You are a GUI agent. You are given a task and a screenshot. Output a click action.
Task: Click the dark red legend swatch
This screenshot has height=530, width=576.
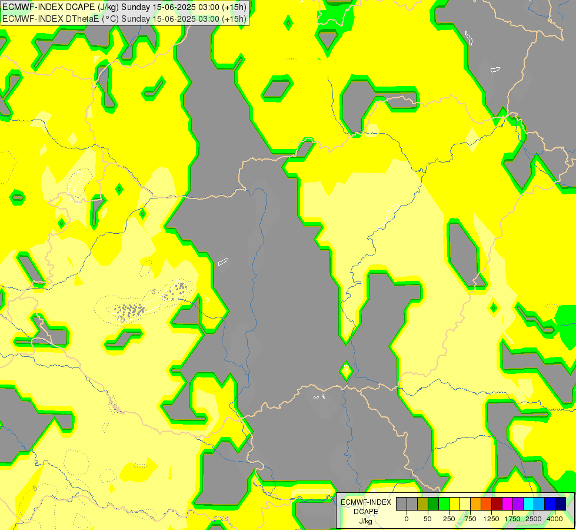click(x=497, y=504)
